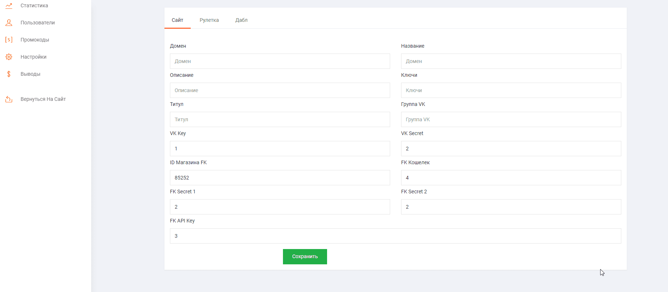The width and height of the screenshot is (668, 292).
Task: Click the Settings gear icon
Action: pos(9,57)
